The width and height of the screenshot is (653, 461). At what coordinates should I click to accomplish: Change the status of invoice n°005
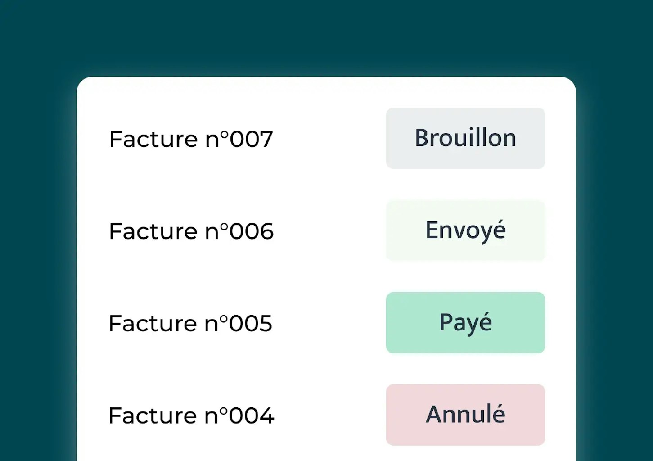pos(465,323)
